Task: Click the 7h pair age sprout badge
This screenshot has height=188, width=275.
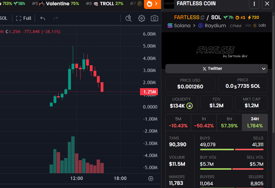Action: click(x=229, y=18)
